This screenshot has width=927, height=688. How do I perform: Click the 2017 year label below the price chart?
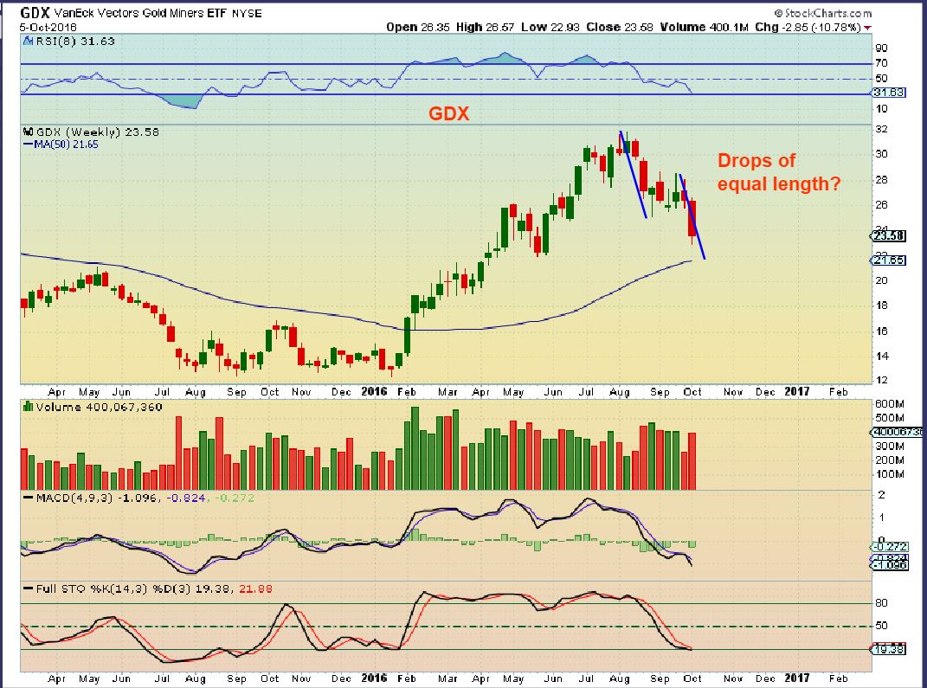[796, 391]
